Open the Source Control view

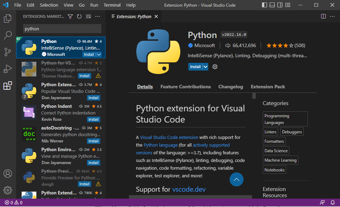[x=8, y=52]
